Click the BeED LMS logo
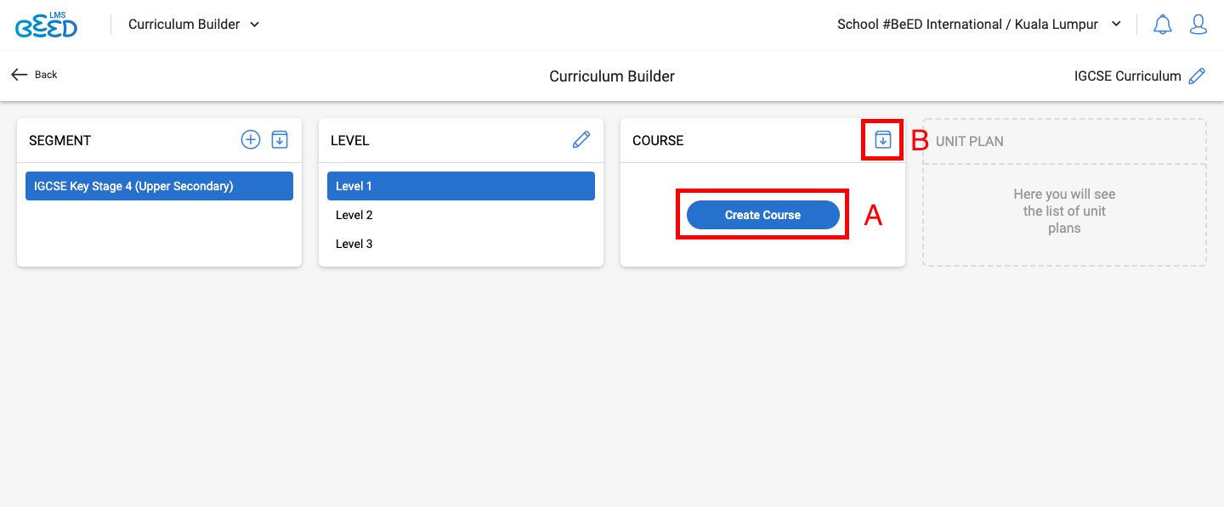This screenshot has height=507, width=1224. point(46,25)
